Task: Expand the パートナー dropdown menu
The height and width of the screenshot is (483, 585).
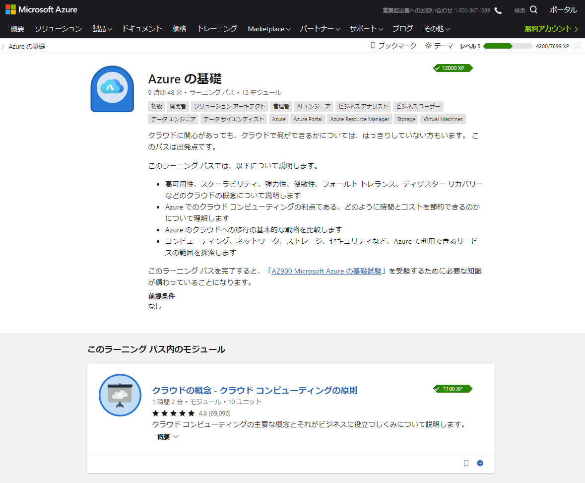Action: (x=320, y=29)
